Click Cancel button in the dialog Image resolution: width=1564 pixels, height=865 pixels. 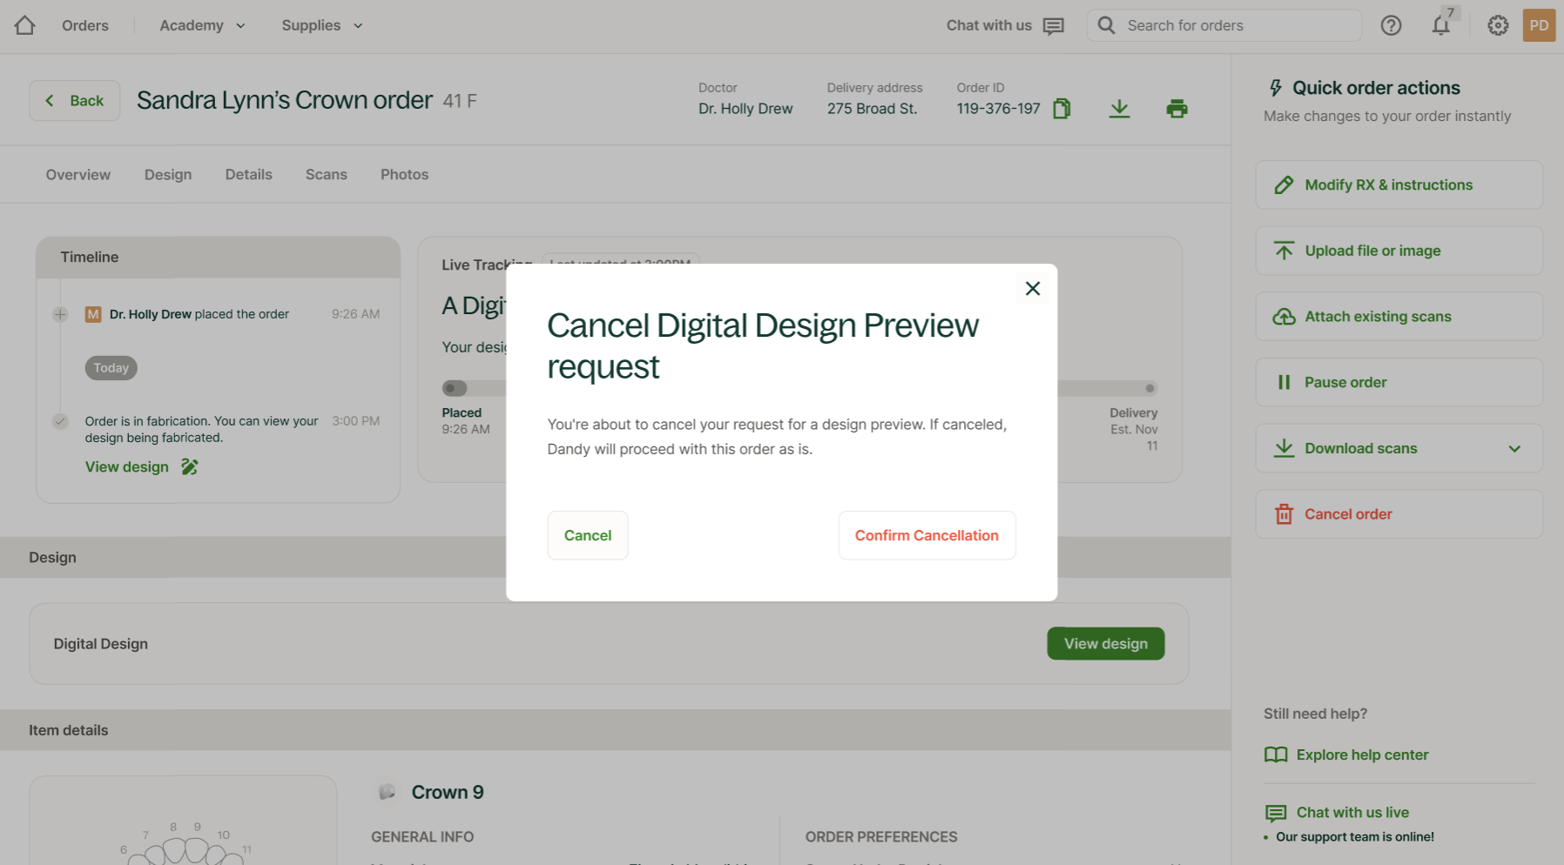(588, 535)
